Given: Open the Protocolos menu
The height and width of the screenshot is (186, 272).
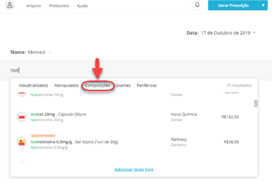Looking at the screenshot, I should coord(59,6).
